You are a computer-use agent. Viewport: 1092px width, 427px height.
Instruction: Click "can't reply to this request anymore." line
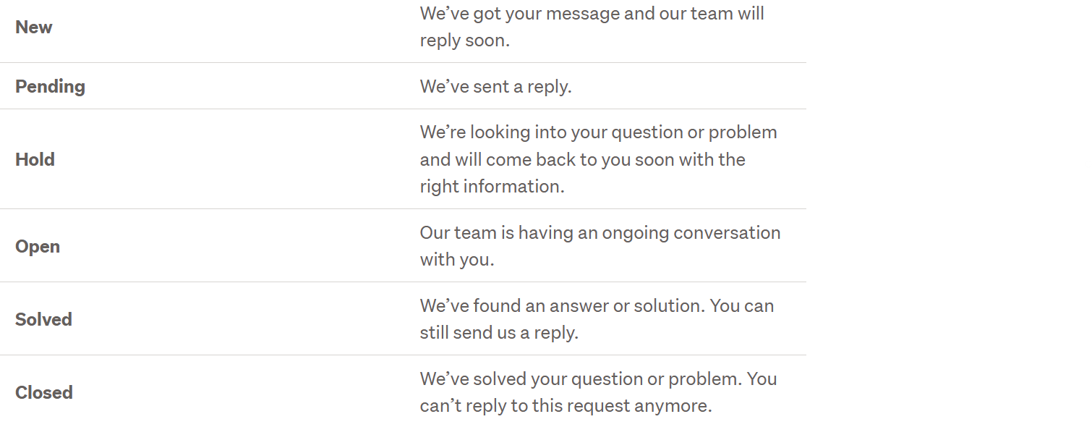(x=566, y=406)
